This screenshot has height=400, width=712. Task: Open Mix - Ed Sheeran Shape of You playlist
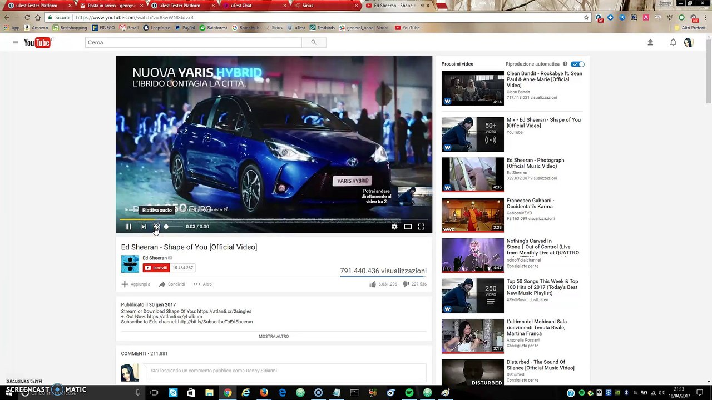click(x=543, y=123)
